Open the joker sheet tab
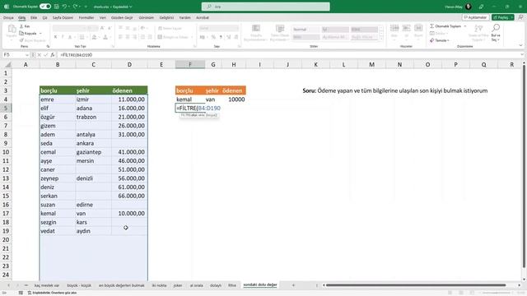527x296 pixels. pos(178,285)
